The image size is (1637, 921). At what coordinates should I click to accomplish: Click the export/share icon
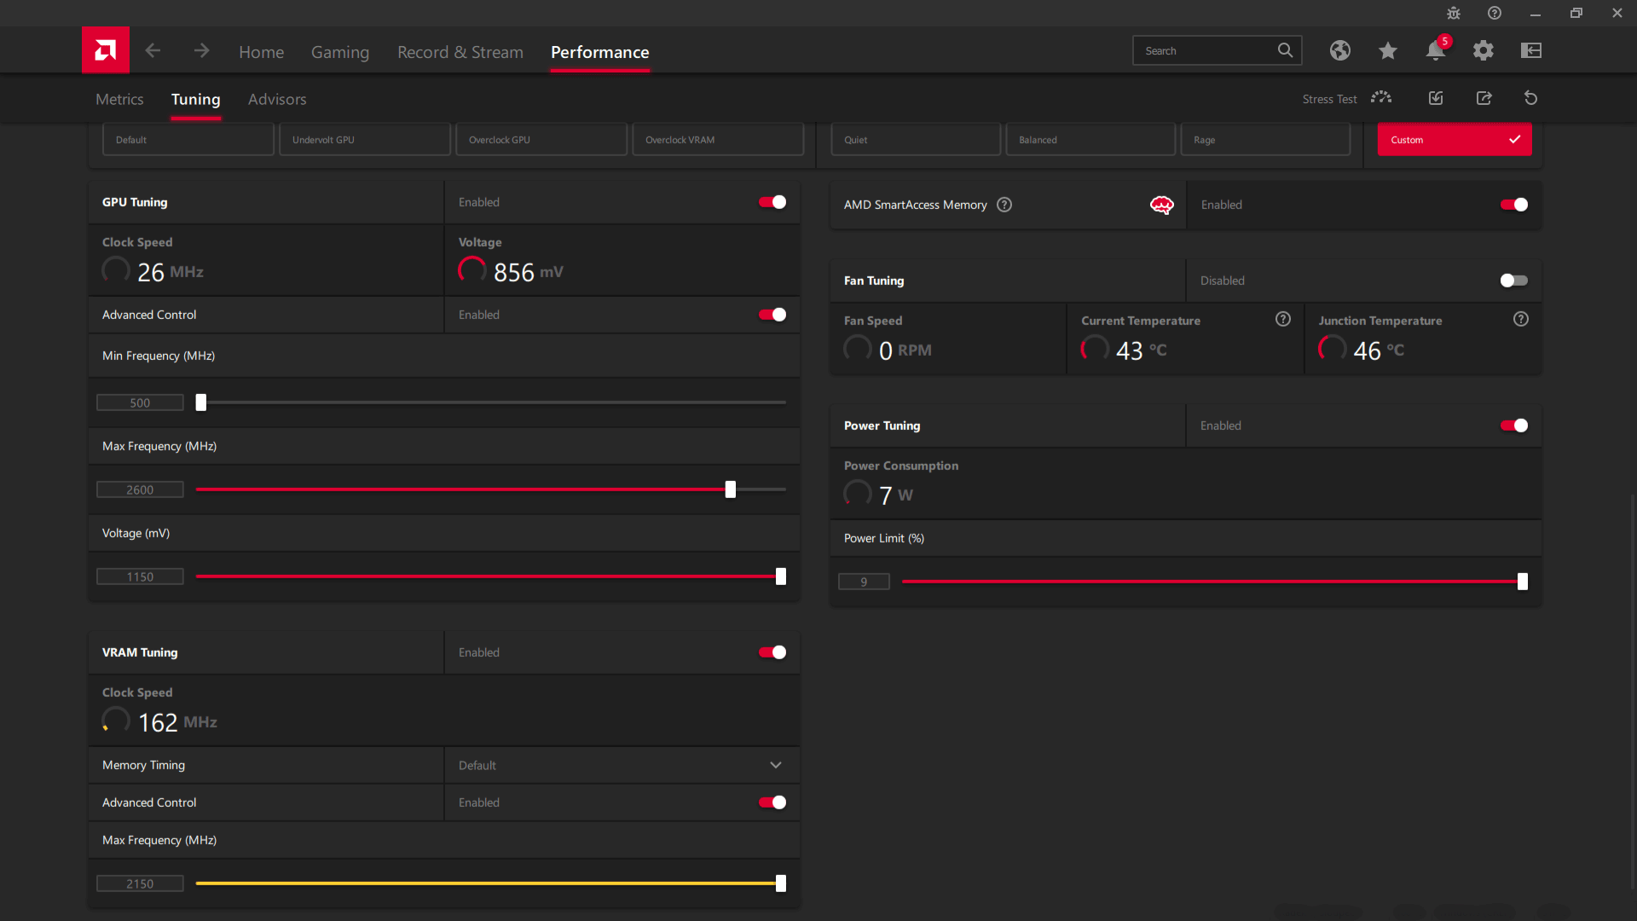pos(1484,98)
